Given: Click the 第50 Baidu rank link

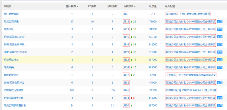Looking at the screenshot, I should [x=126, y=105].
